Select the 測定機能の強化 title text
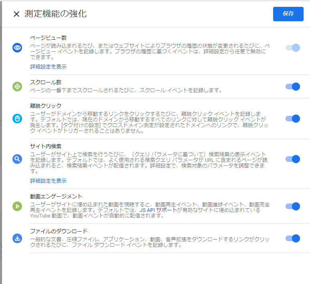310x284 pixels. click(x=56, y=14)
